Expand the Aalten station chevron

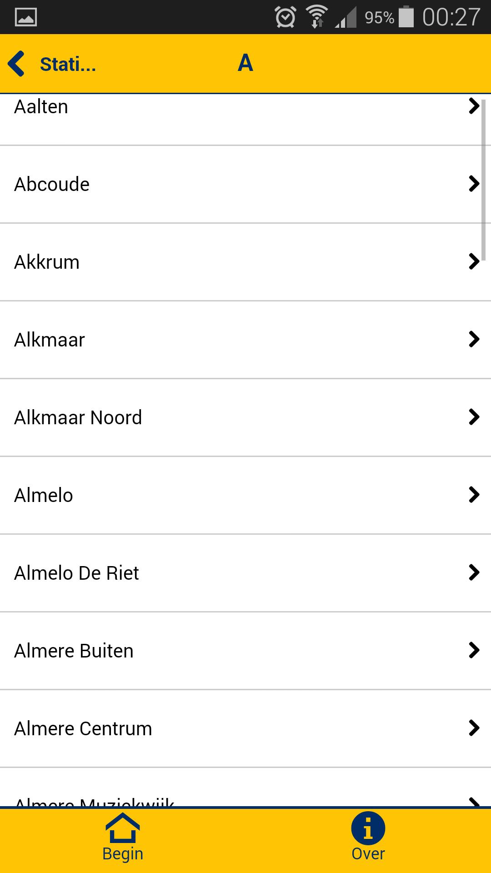474,106
